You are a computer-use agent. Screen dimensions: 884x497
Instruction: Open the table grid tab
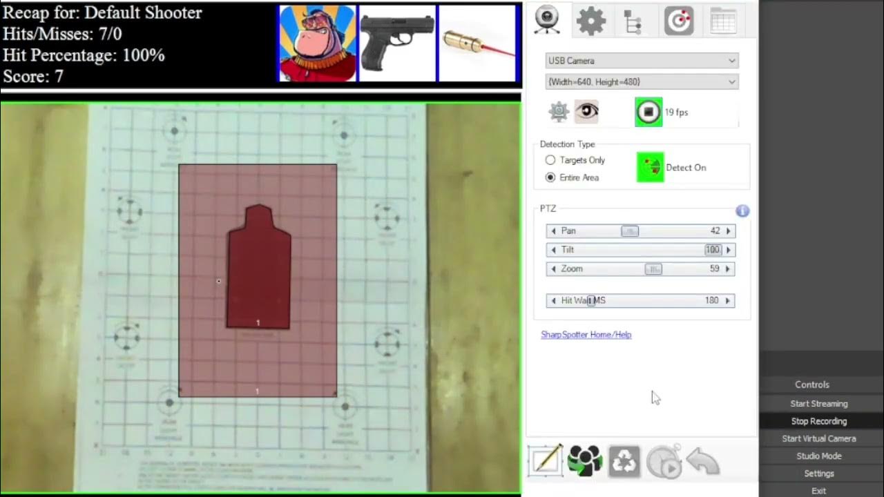pos(722,21)
